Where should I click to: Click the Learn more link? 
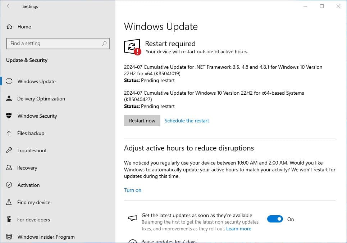click(238, 229)
